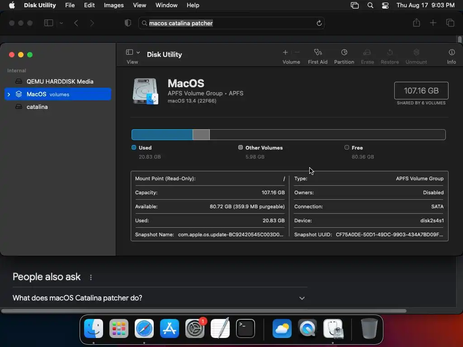
Task: Add a new APFS volume with plus icon
Action: pos(285,52)
